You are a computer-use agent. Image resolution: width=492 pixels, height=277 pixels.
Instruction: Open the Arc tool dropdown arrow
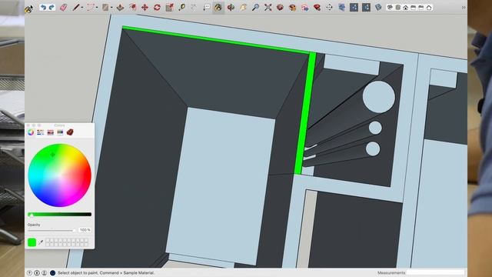click(97, 8)
